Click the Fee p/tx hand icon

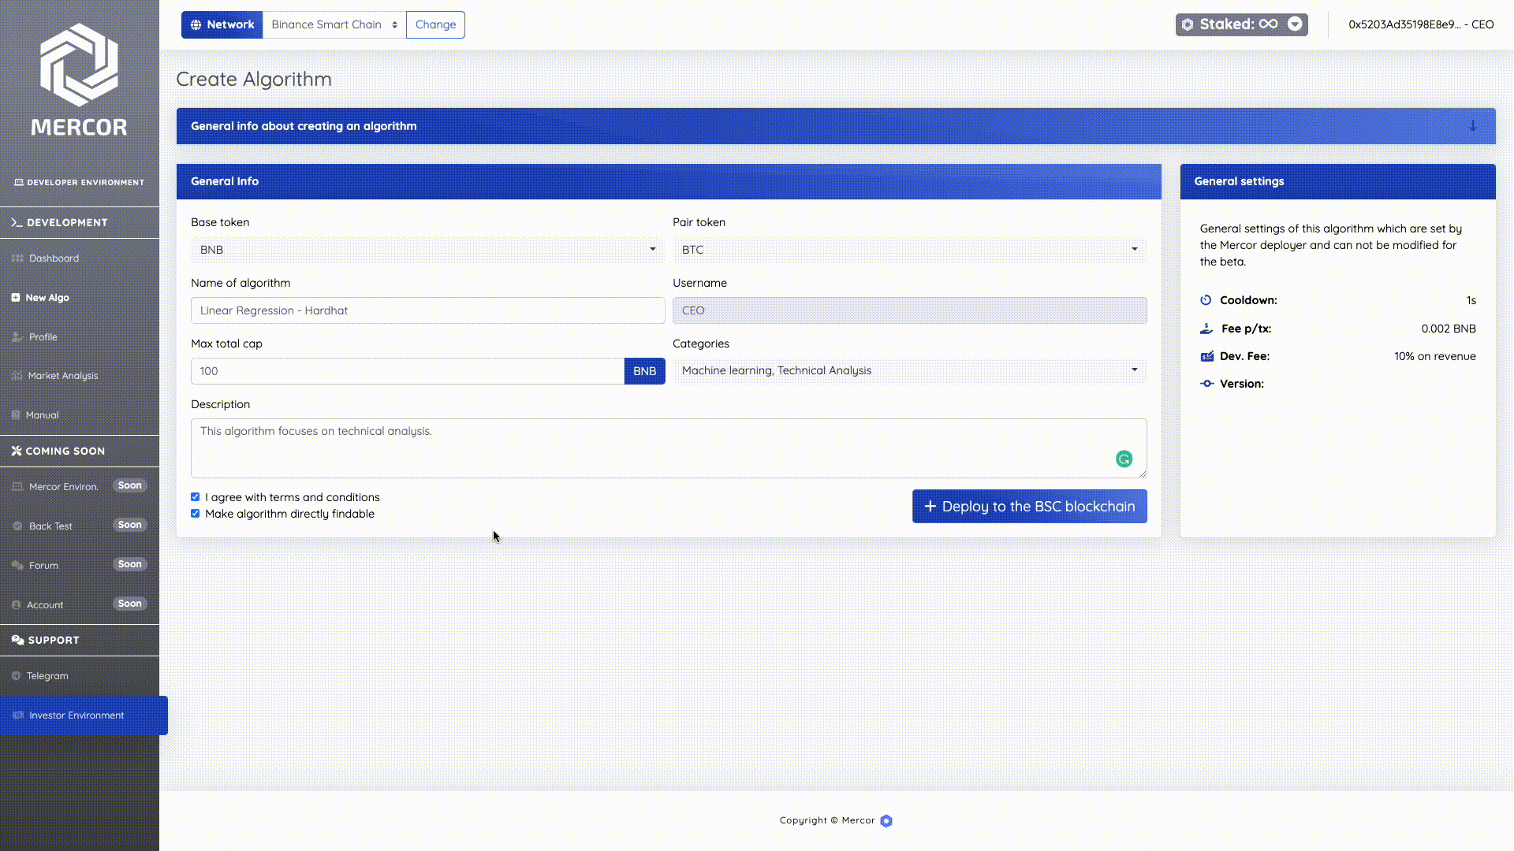1206,329
